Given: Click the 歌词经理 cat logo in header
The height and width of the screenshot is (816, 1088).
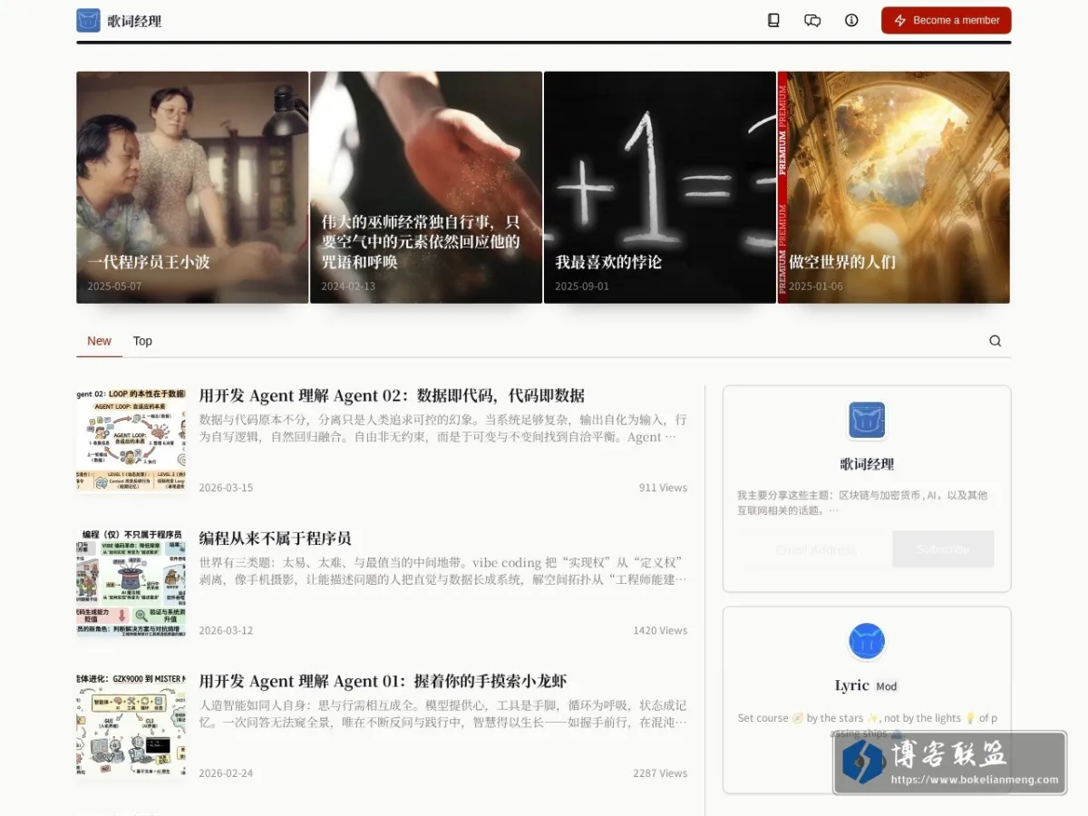Looking at the screenshot, I should pos(88,20).
